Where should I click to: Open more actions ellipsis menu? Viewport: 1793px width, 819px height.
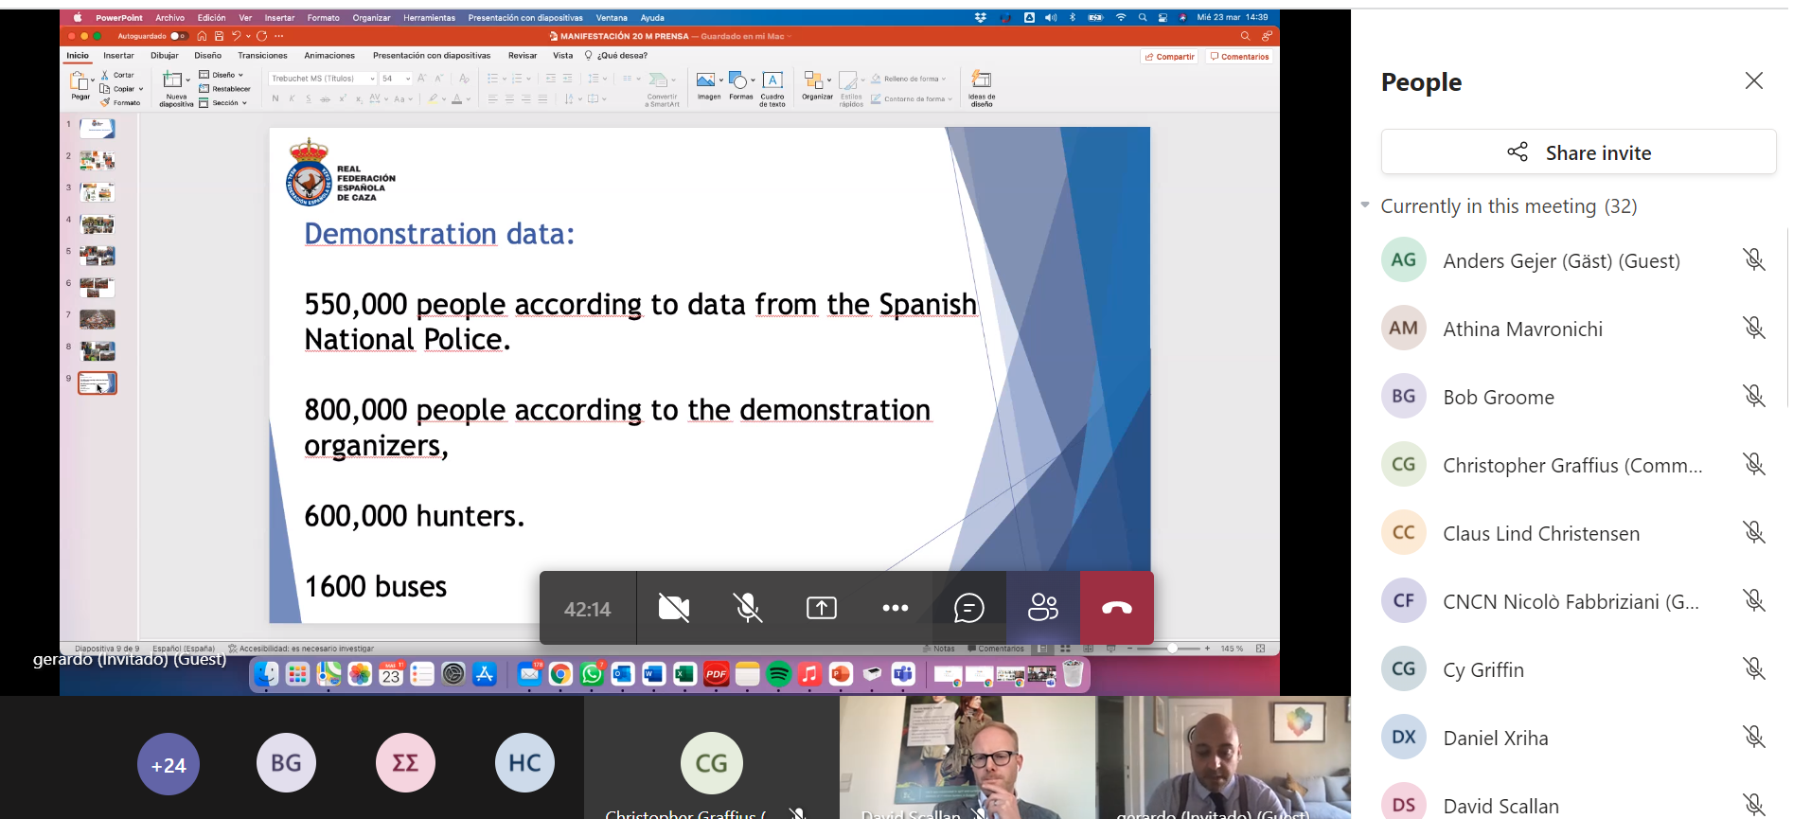pos(895,608)
